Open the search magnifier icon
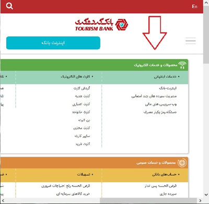Viewport: 209px width, 204px height. coord(9,6)
